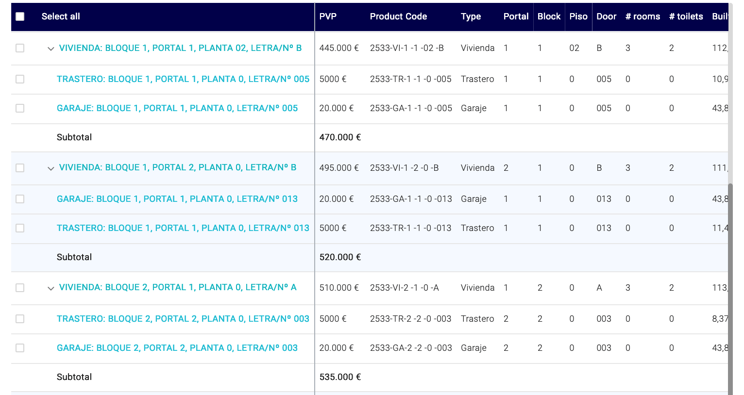Viewport: 744px width, 395px height.
Task: Collapse VIVIENDA Bloque 2 Portal 1 Letra A group
Action: click(x=51, y=288)
